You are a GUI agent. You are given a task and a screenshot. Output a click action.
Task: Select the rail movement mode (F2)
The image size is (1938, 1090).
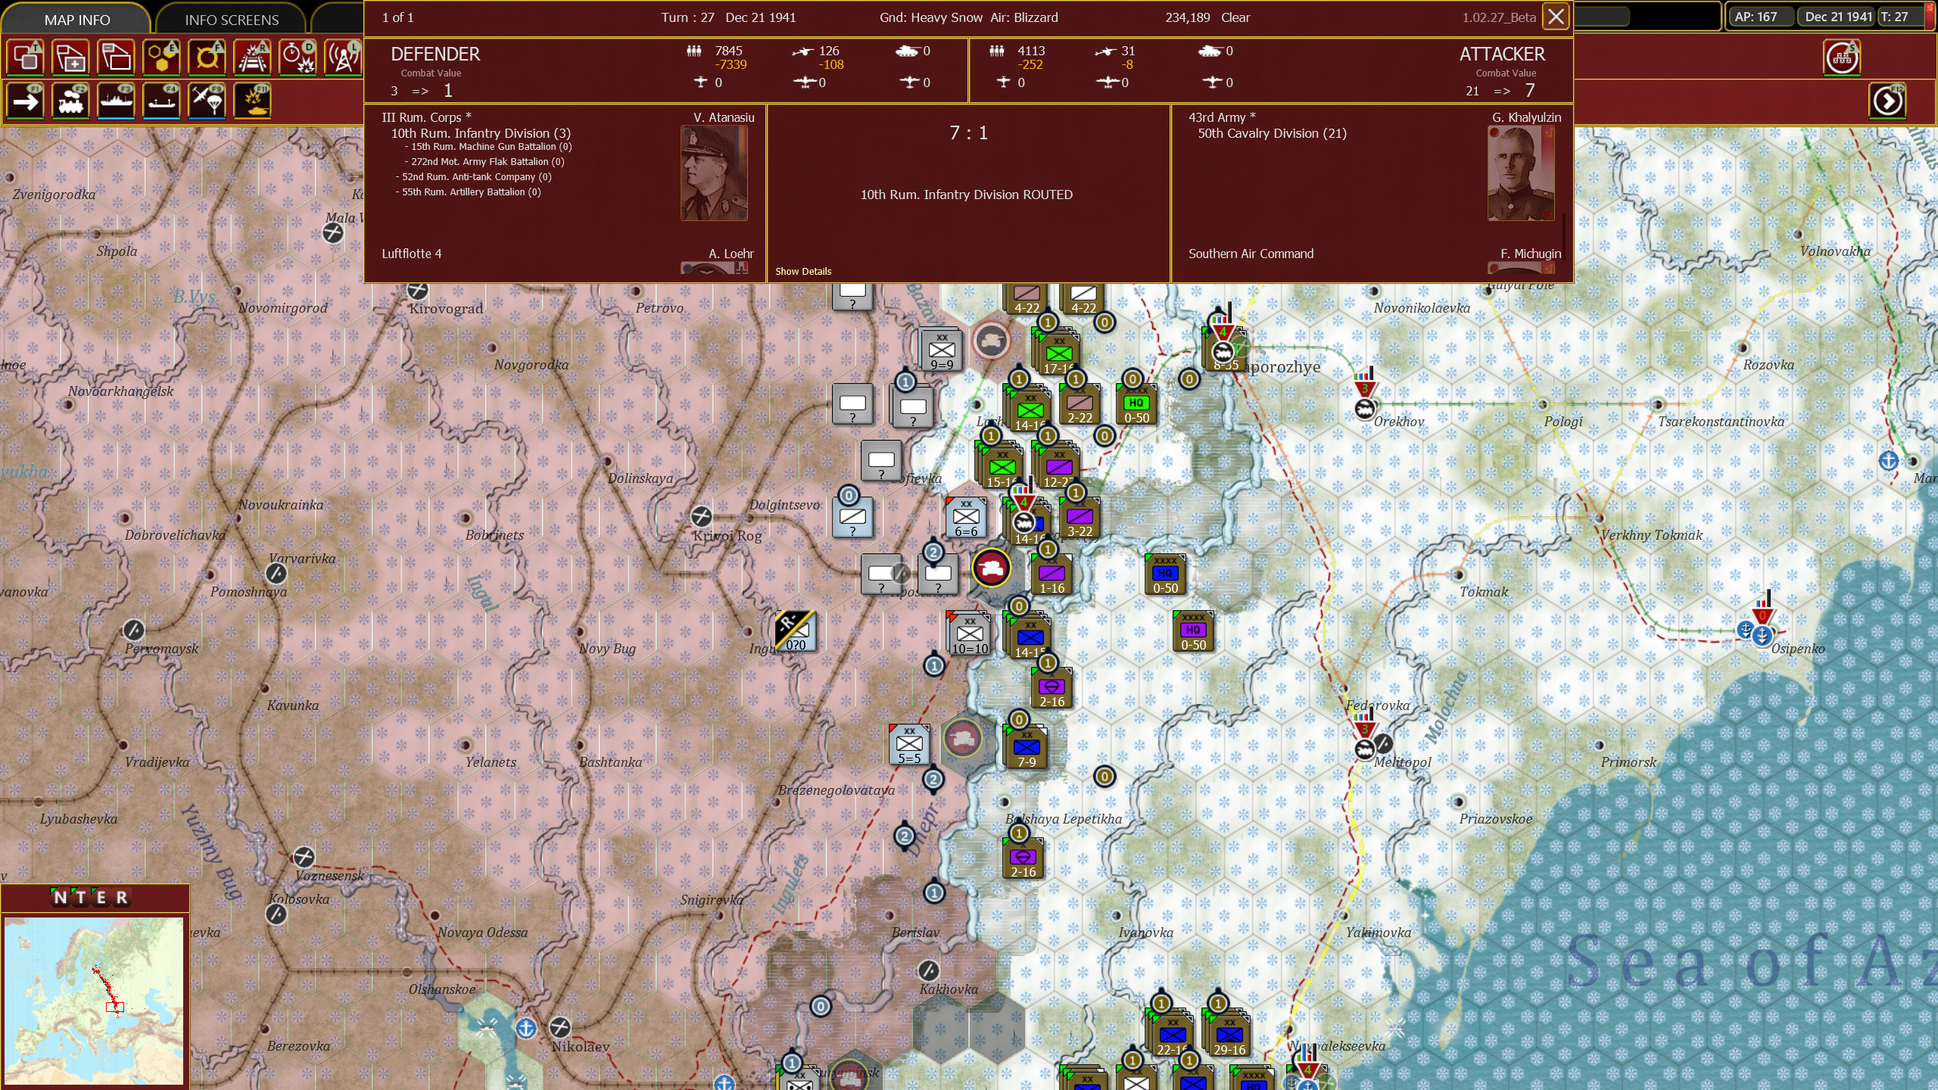(70, 101)
